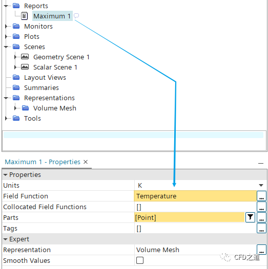Switch to Maximum 1 - Properties tab
This screenshot has width=268, height=269.
click(43, 162)
